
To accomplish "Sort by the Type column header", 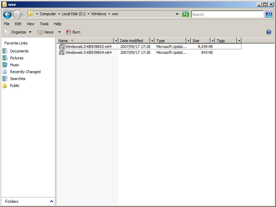I will 170,41.
